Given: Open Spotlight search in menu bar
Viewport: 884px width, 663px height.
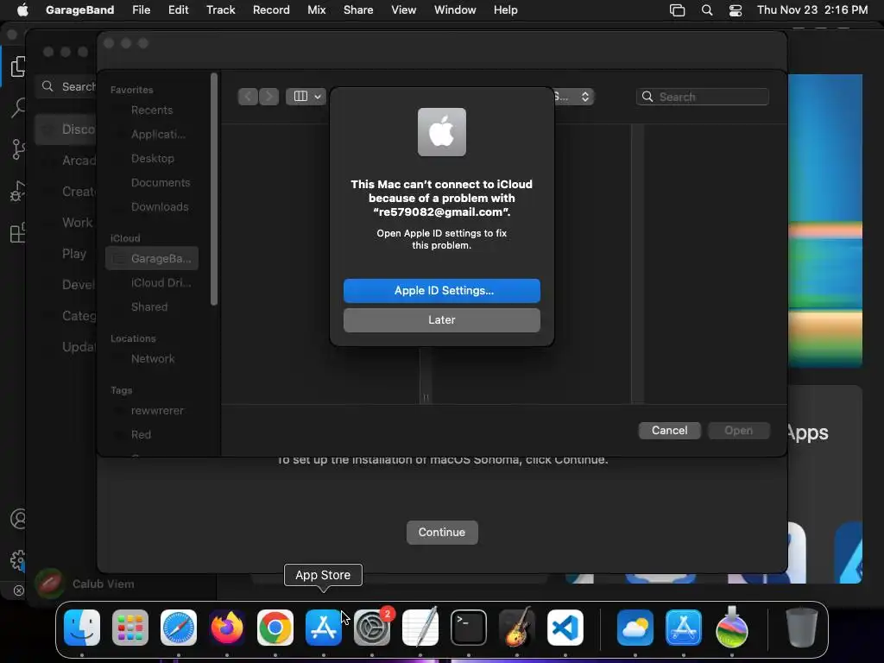Looking at the screenshot, I should [x=707, y=10].
